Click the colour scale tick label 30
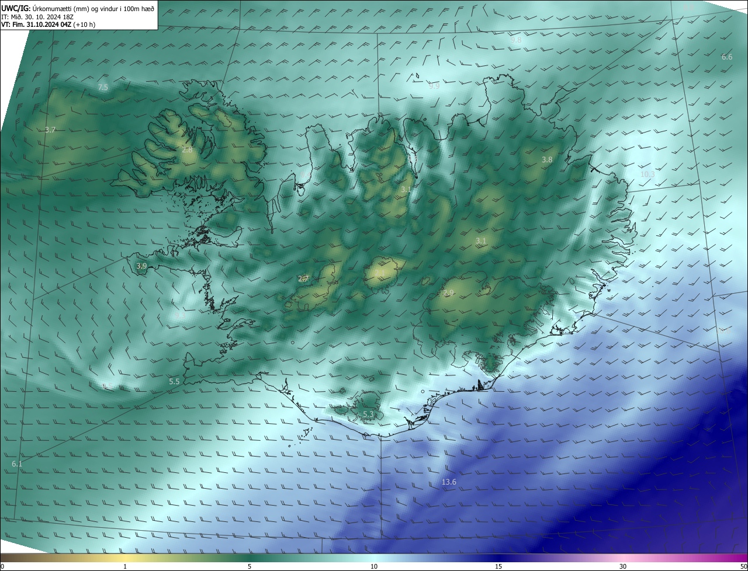 coord(623,566)
